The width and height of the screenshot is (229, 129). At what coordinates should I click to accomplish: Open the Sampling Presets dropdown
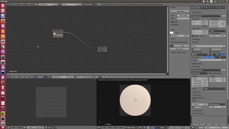(x=206, y=70)
